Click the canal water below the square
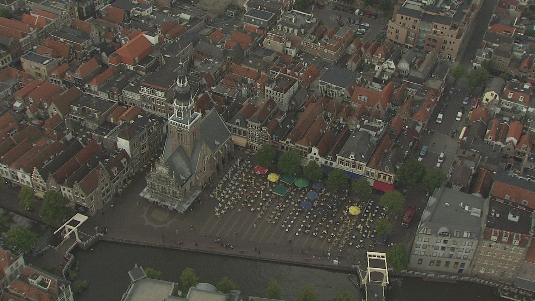Screen dimensions: 535x301 (x=223, y=266)
